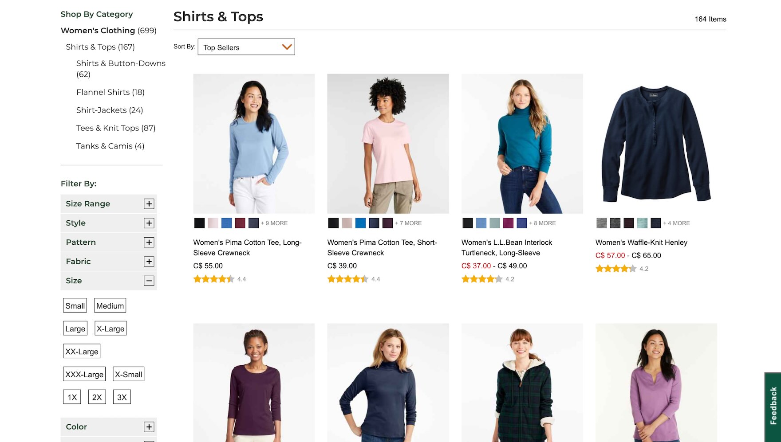Open the teal turtleneck product photo
The width and height of the screenshot is (781, 442).
coord(522,144)
